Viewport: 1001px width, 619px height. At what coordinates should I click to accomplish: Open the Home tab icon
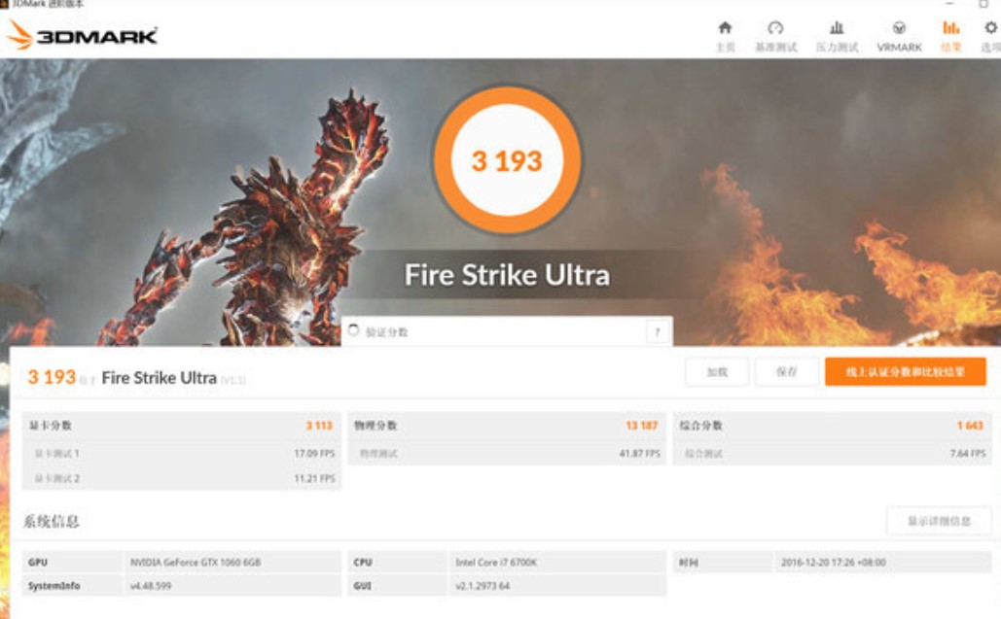click(x=725, y=28)
